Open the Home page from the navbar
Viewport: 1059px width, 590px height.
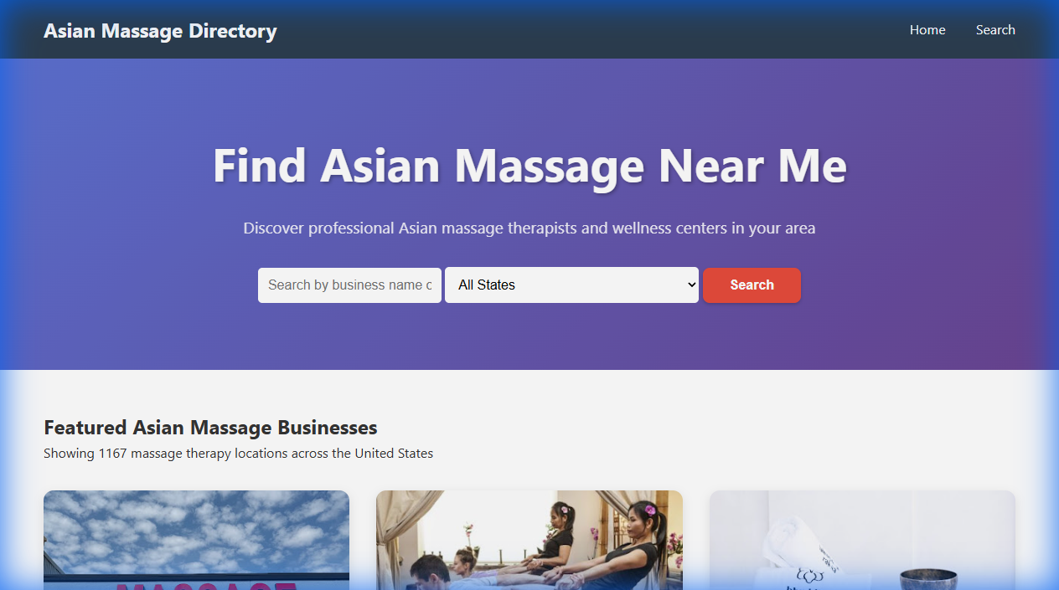coord(927,30)
